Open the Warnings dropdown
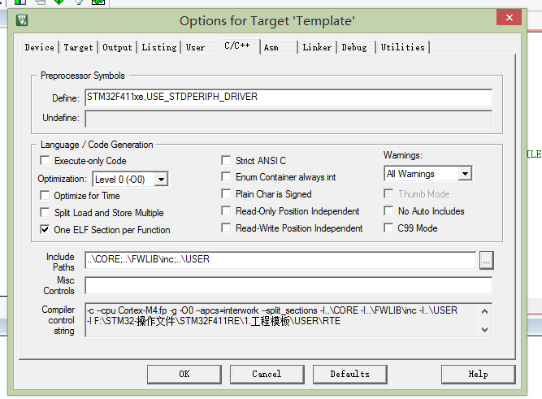The width and height of the screenshot is (542, 399). pyautogui.click(x=466, y=174)
